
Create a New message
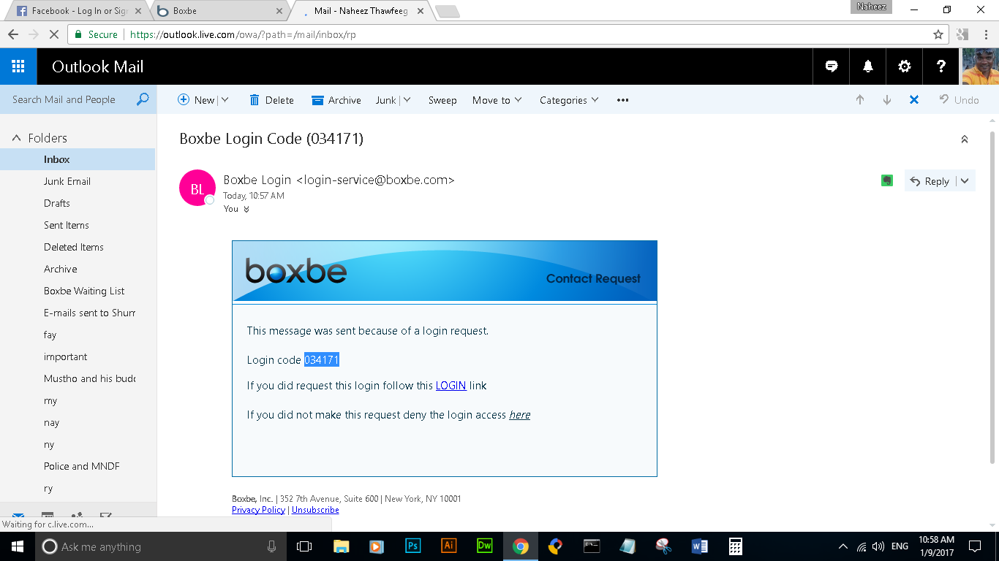[196, 100]
